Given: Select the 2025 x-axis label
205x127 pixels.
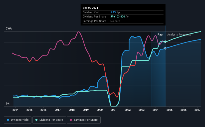Looking at the screenshot, I should (170, 110).
